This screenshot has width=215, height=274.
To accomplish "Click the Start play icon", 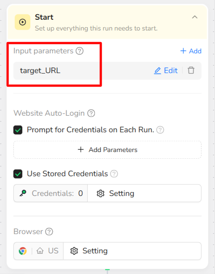I will (22, 22).
